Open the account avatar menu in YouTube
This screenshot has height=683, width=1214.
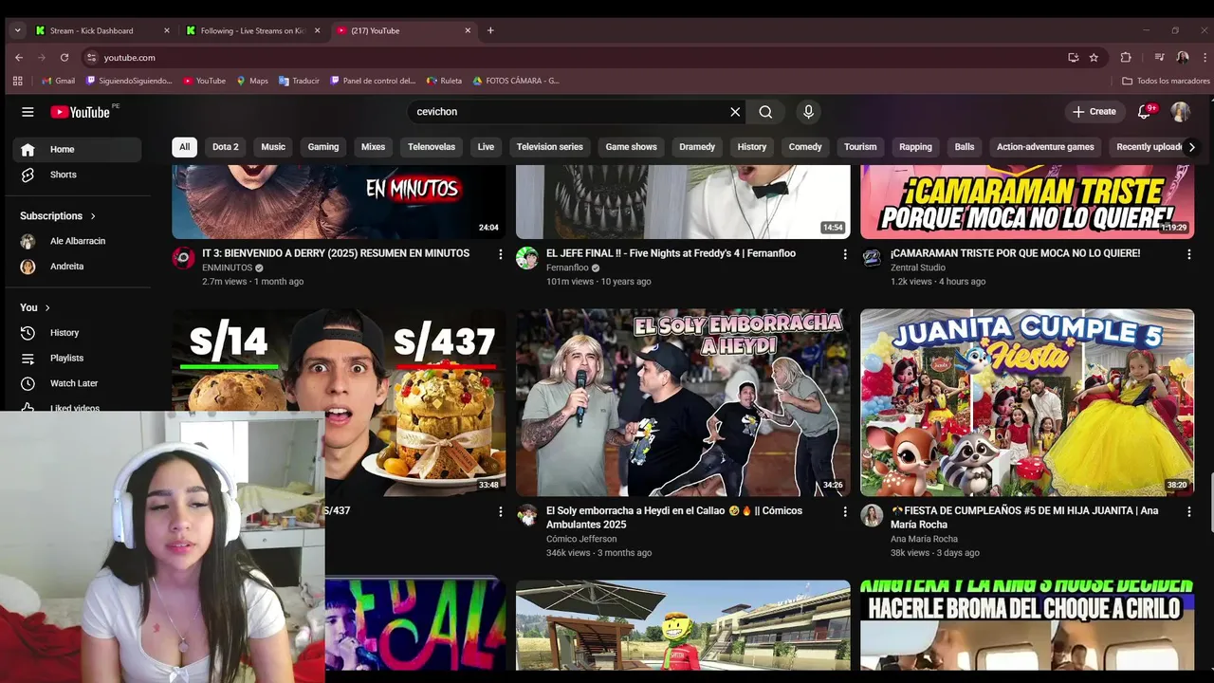pos(1180,112)
